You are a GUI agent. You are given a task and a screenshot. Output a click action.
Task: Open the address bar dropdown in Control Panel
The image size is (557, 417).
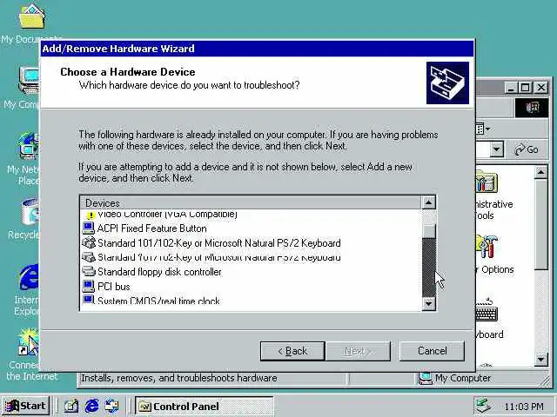(x=497, y=149)
